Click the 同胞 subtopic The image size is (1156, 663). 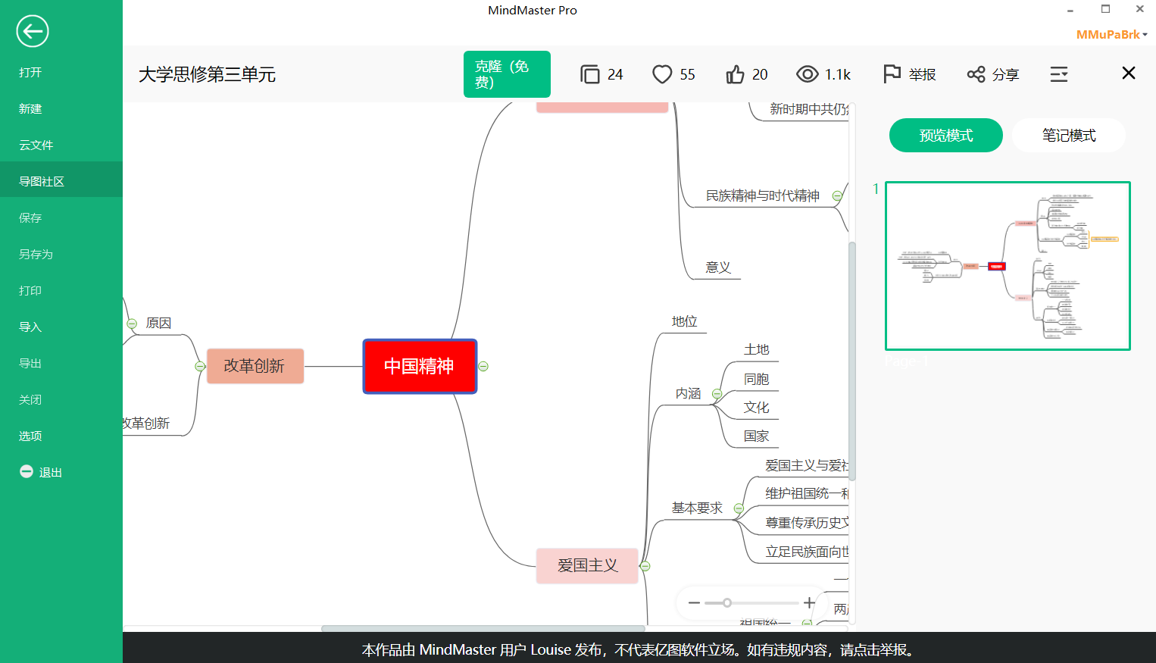(756, 379)
